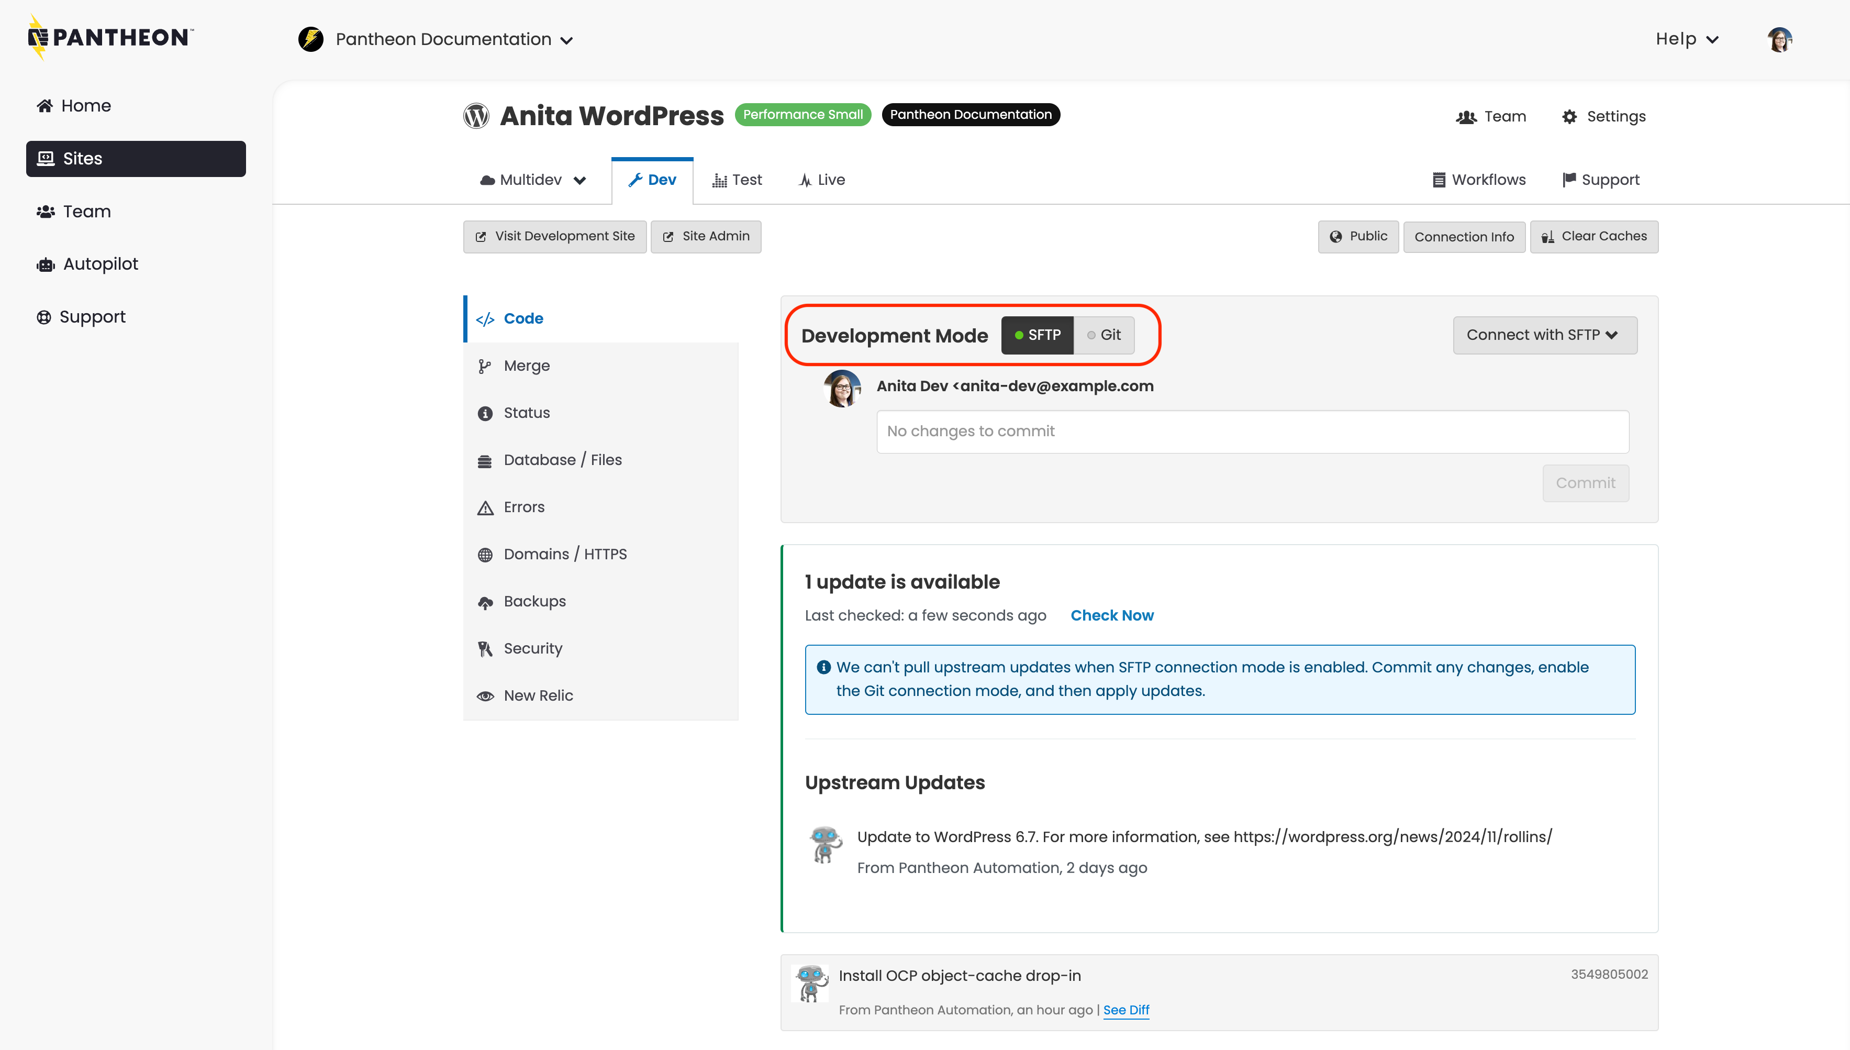The image size is (1850, 1050).
Task: Click the Workflows list icon
Action: tap(1439, 180)
